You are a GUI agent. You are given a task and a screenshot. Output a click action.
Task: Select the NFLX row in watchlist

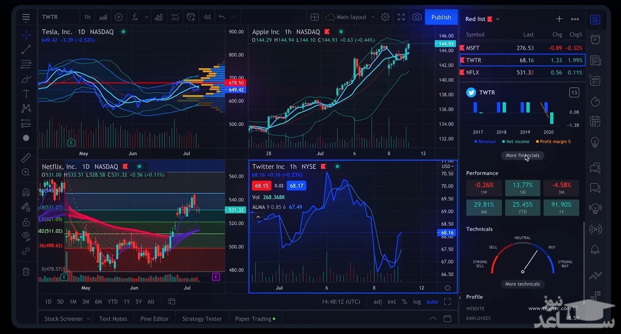[x=522, y=72]
